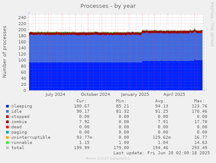
Task: Click the idle legend color square
Action: point(7,111)
